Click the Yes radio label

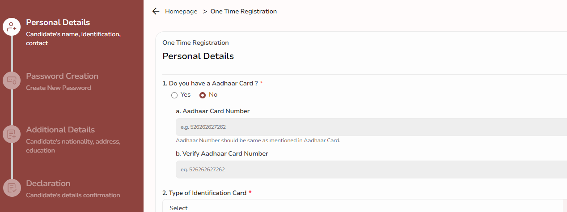(x=186, y=95)
